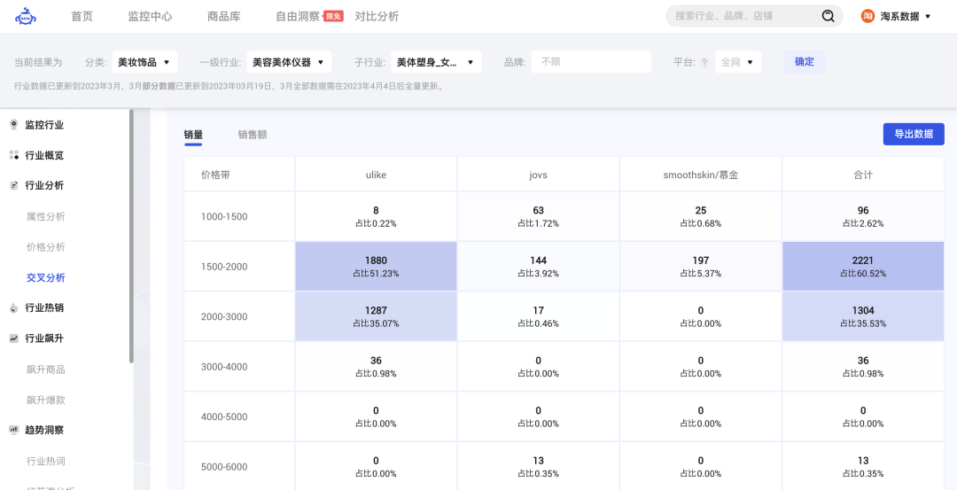The image size is (957, 490).
Task: Click the 限免 badge on 自由洞察
Action: coord(332,17)
